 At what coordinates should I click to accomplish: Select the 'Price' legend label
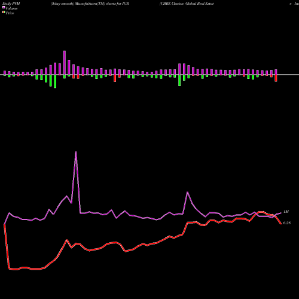coord(10,13)
